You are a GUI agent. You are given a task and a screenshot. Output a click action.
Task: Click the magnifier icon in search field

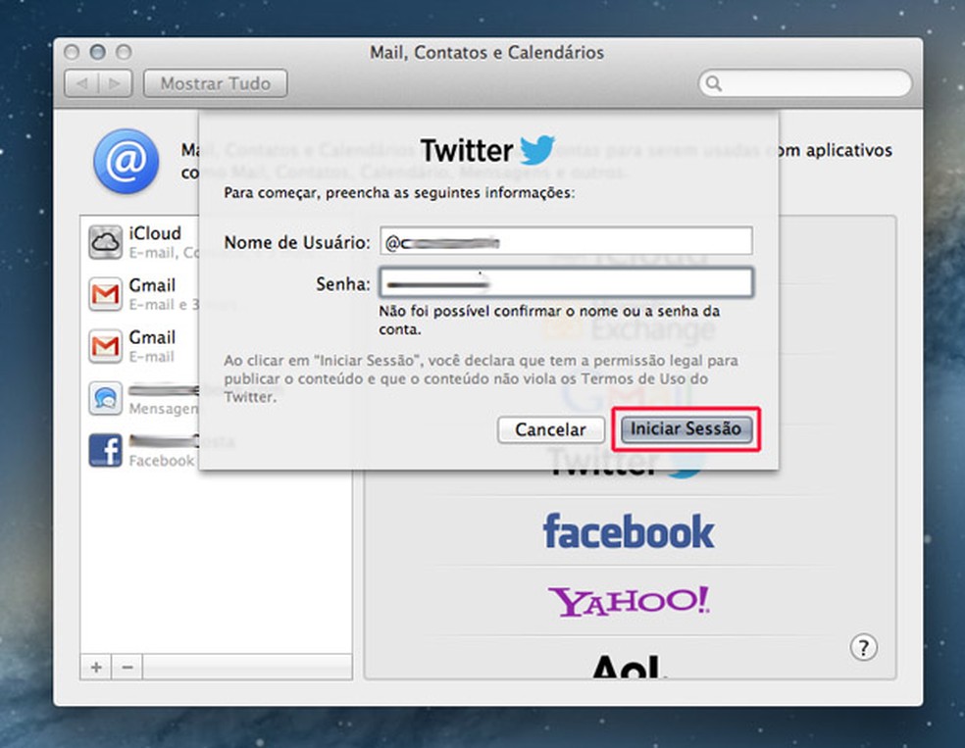click(x=713, y=84)
